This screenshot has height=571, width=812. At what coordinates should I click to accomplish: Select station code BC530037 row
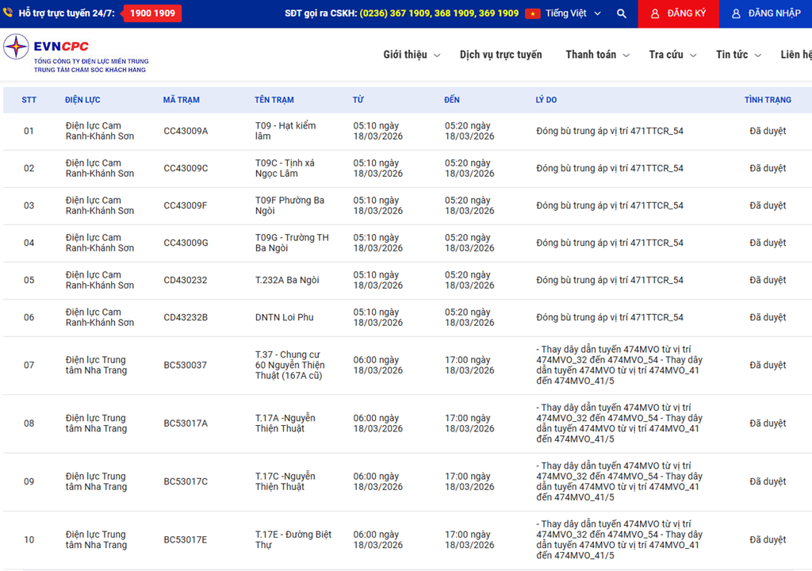[185, 365]
